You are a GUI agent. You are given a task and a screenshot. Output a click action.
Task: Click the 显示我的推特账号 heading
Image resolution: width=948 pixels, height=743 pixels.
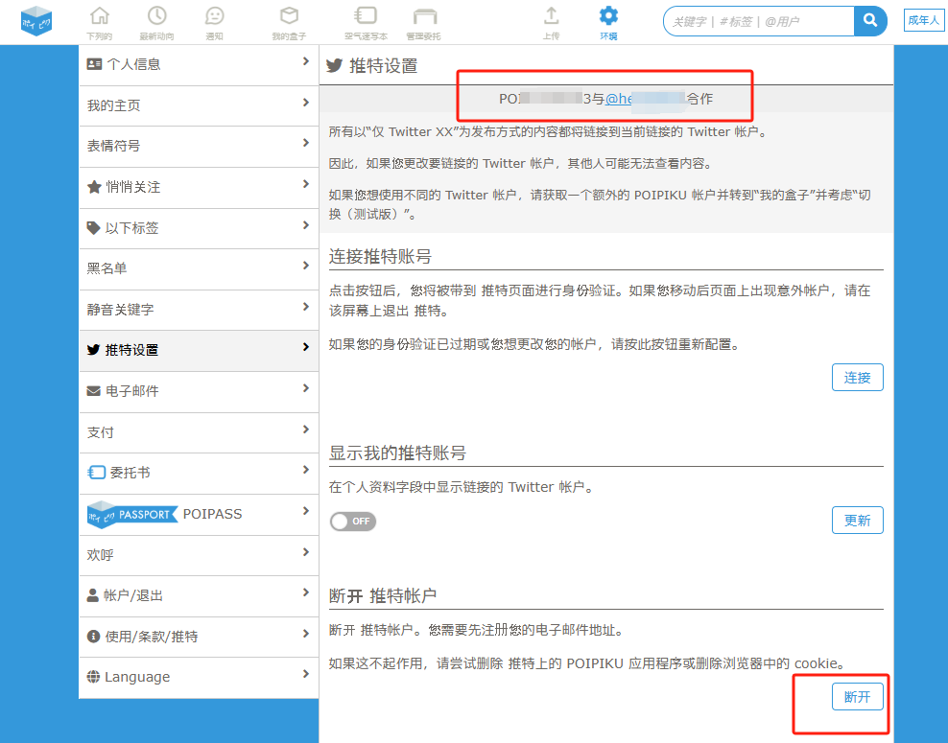tap(397, 453)
